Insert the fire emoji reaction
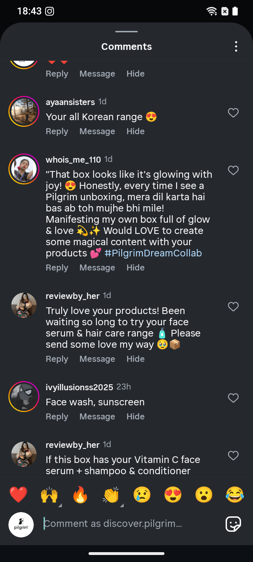This screenshot has width=253, height=562. click(x=80, y=495)
